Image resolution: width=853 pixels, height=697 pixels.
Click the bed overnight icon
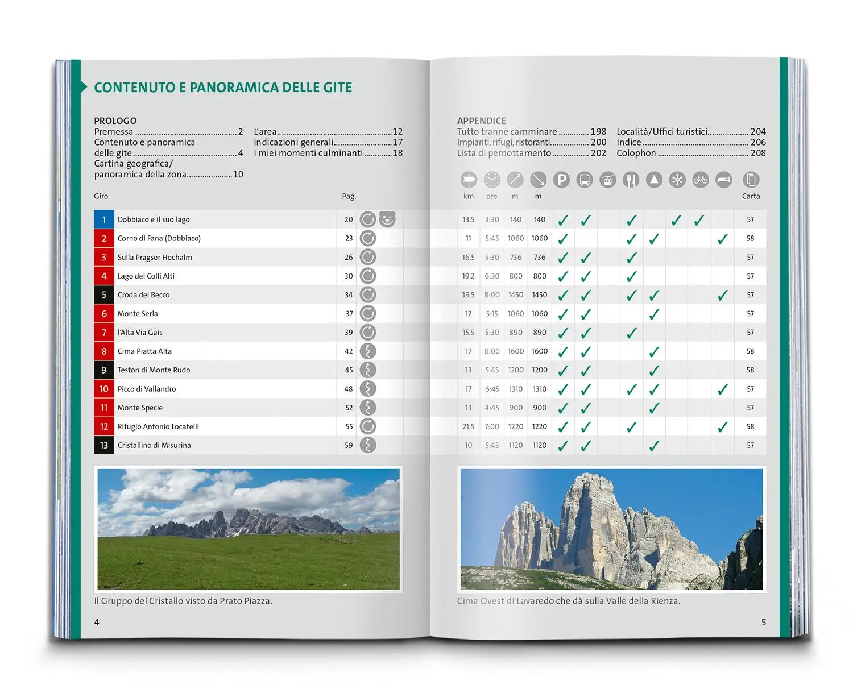click(x=723, y=180)
